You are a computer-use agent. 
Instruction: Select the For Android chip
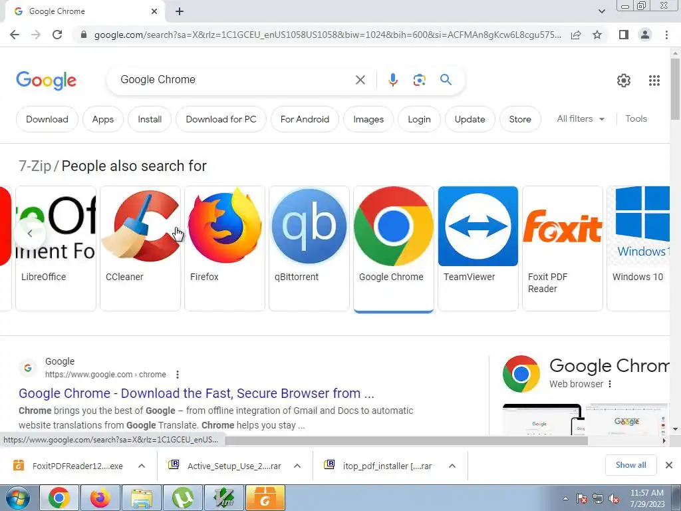coord(305,119)
